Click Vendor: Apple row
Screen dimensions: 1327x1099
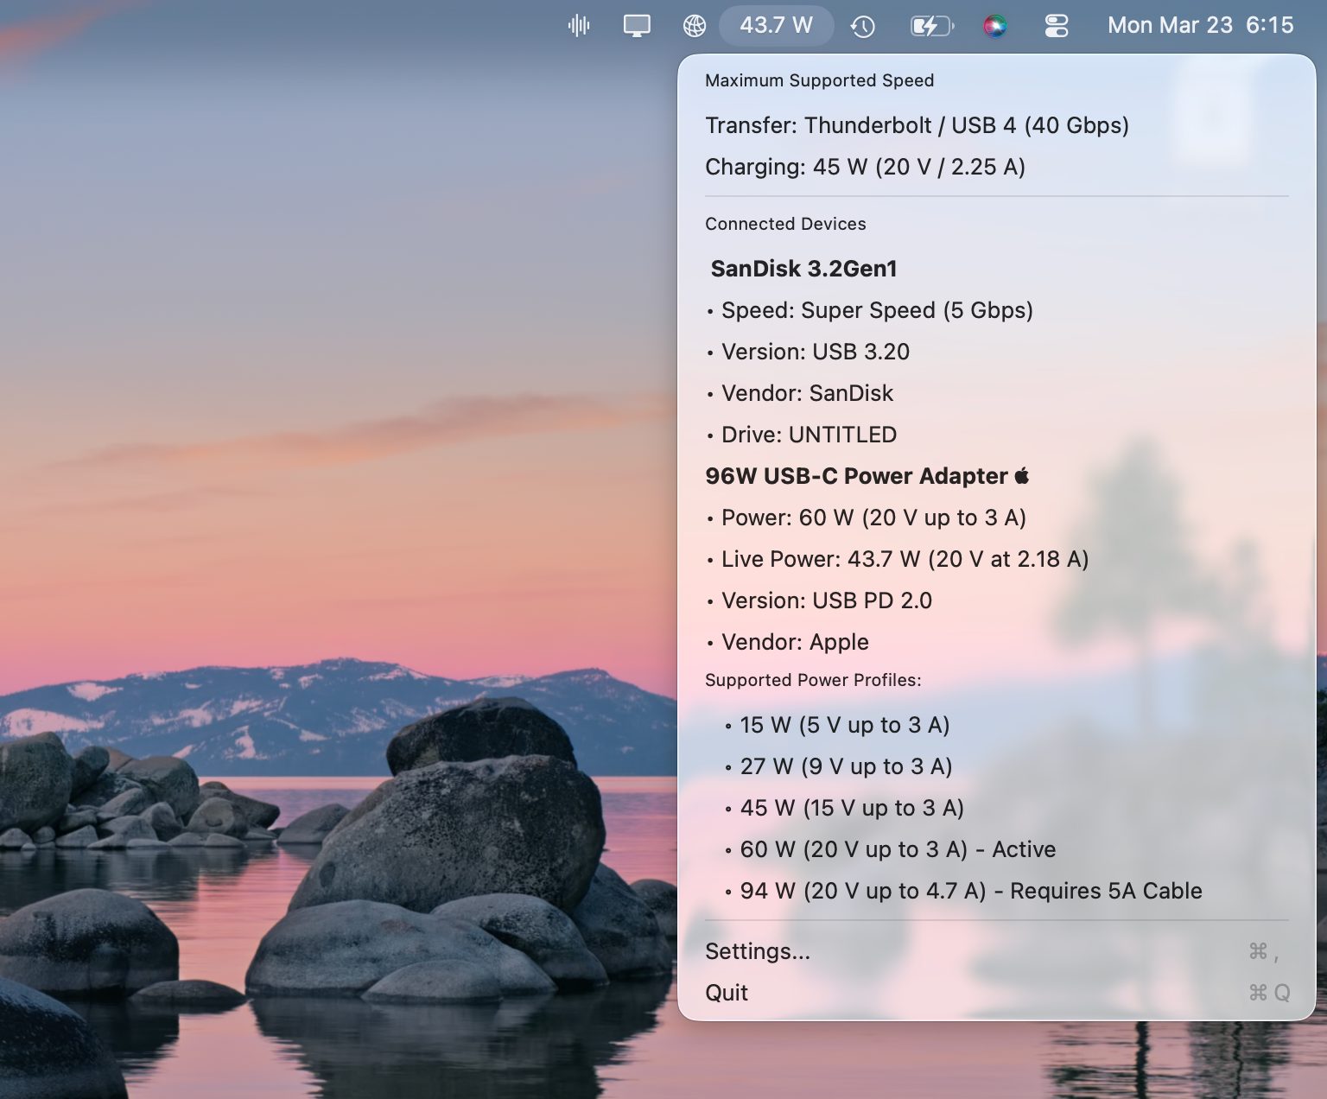[788, 642]
